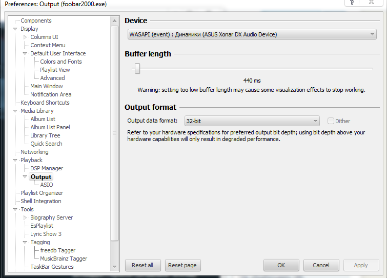Collapse the Media Library node
This screenshot has height=278, width=387.
pyautogui.click(x=15, y=111)
